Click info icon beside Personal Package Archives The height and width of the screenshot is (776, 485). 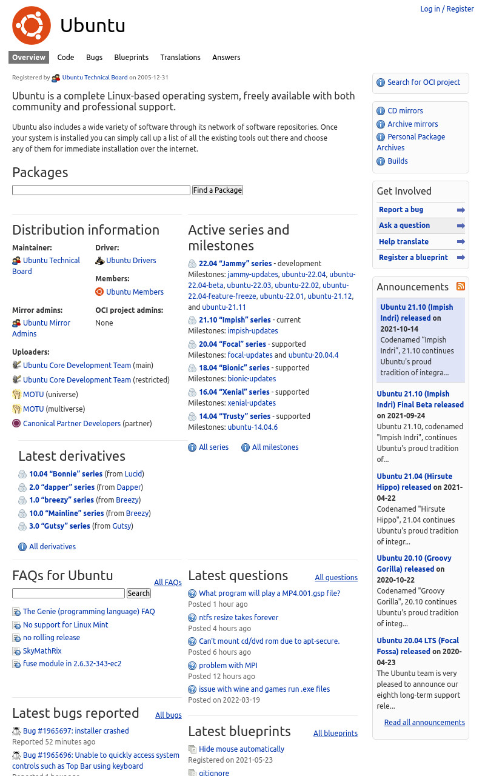(381, 137)
